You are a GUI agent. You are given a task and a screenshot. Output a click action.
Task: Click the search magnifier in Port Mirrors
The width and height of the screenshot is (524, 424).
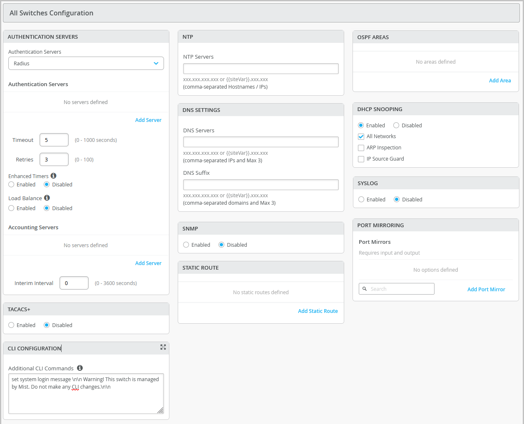(365, 289)
